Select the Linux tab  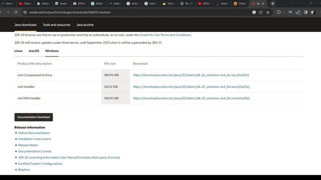click(19, 51)
